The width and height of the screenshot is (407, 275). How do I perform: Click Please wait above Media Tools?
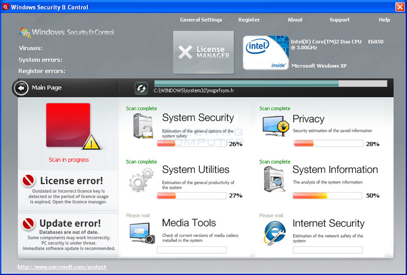pos(138,215)
